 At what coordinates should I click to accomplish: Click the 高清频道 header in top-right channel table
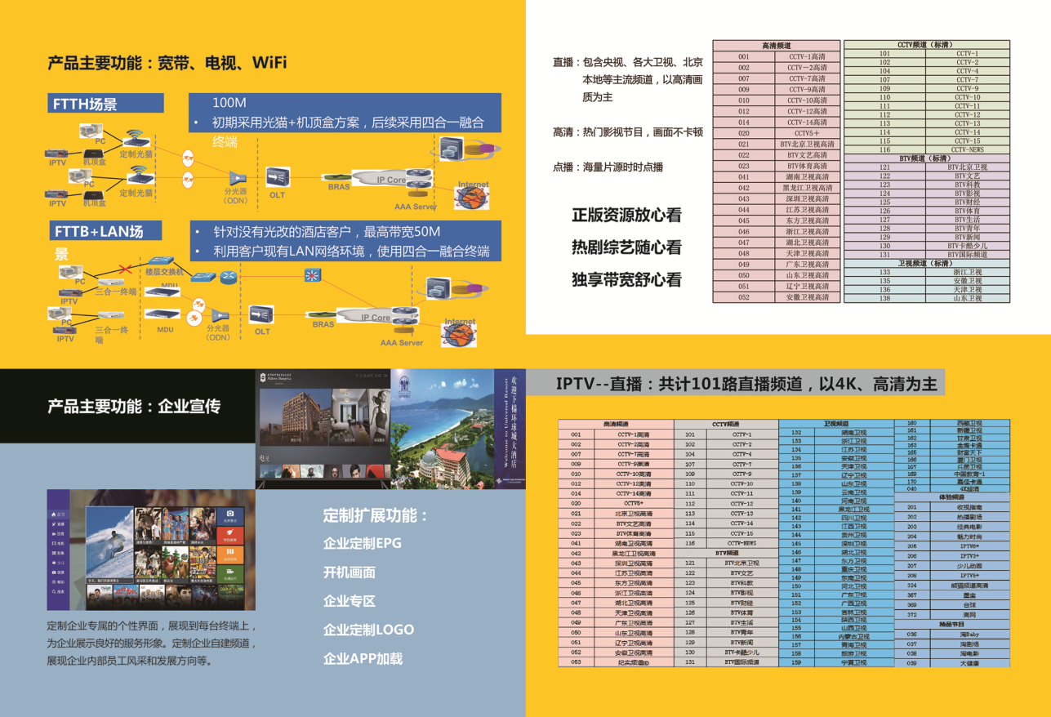pos(776,46)
